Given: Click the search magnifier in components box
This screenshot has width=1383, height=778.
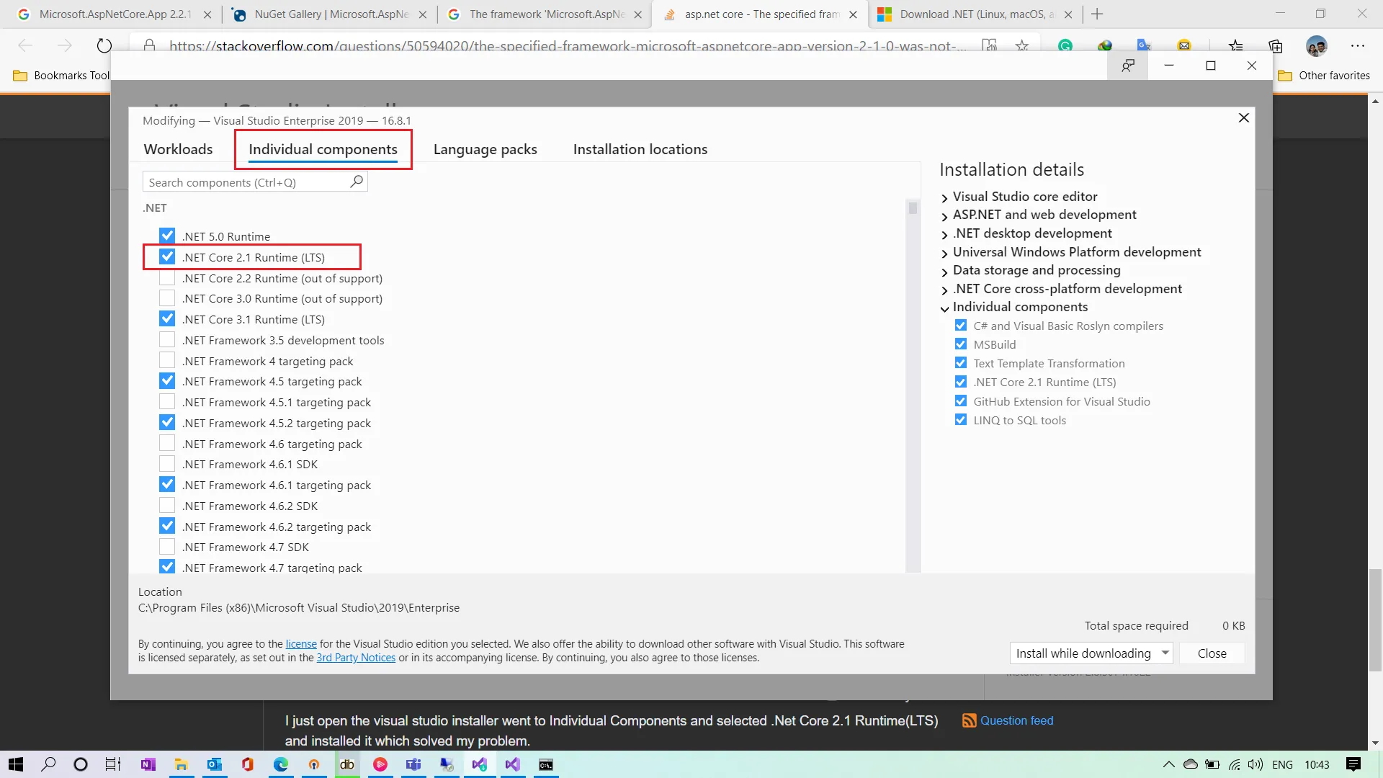Looking at the screenshot, I should [x=356, y=182].
